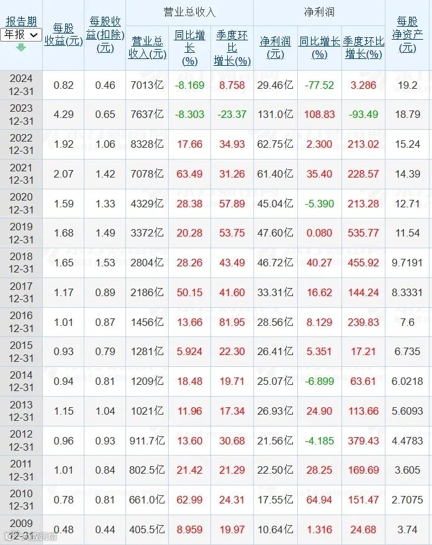Click net profit growth value -6.899
The height and width of the screenshot is (545, 432).
pyautogui.click(x=320, y=381)
